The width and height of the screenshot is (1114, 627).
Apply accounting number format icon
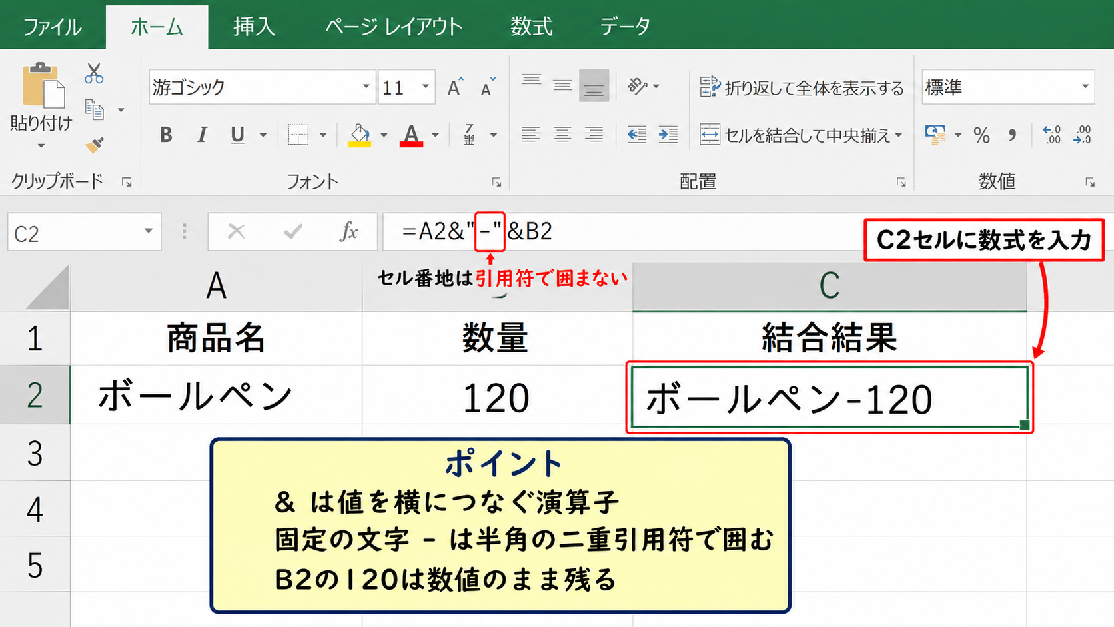(935, 135)
